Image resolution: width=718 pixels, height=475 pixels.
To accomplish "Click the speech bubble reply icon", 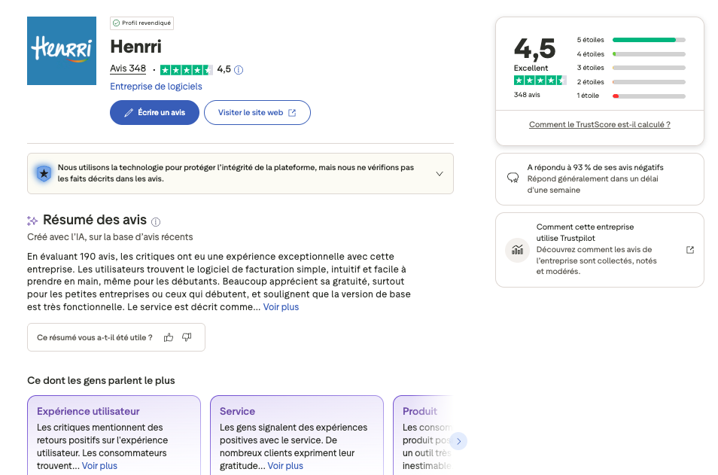I will [x=513, y=178].
